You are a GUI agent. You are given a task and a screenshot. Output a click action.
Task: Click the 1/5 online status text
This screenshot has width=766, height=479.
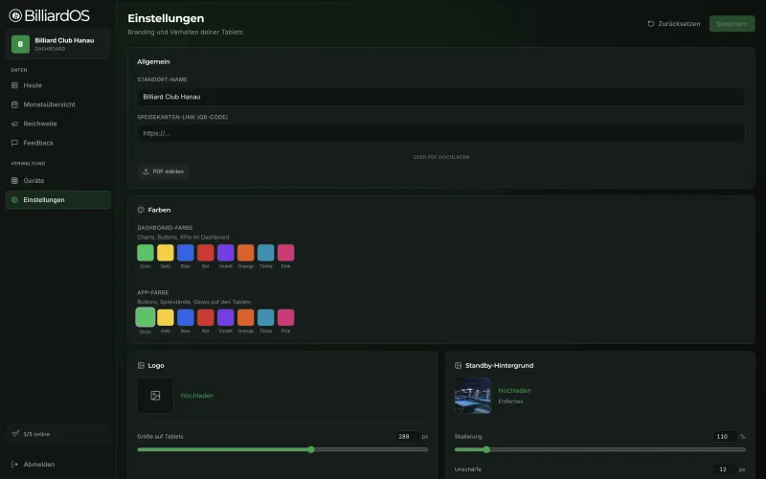(36, 434)
